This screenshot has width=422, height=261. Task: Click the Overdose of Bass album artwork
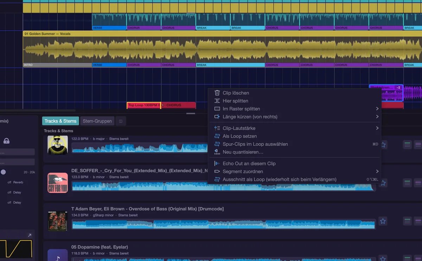point(58,221)
